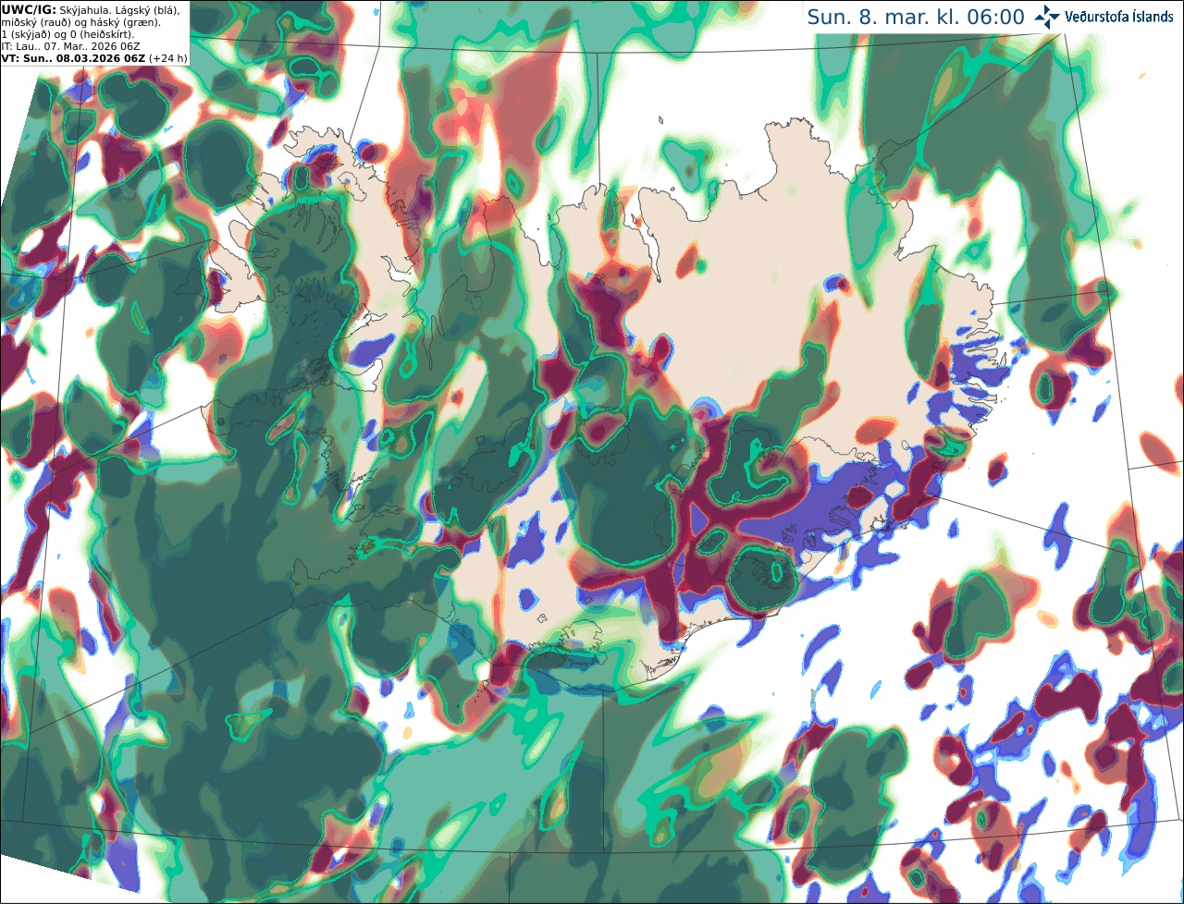The width and height of the screenshot is (1184, 904).
Task: Click the 'miðský (rauð) og háský (græn).' legend line
Action: [x=80, y=22]
